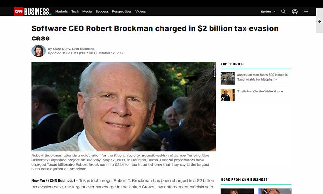Image resolution: width=323 pixels, height=194 pixels.
Task: Open 'Shell shock' in the White House headline
Action: coord(260,92)
